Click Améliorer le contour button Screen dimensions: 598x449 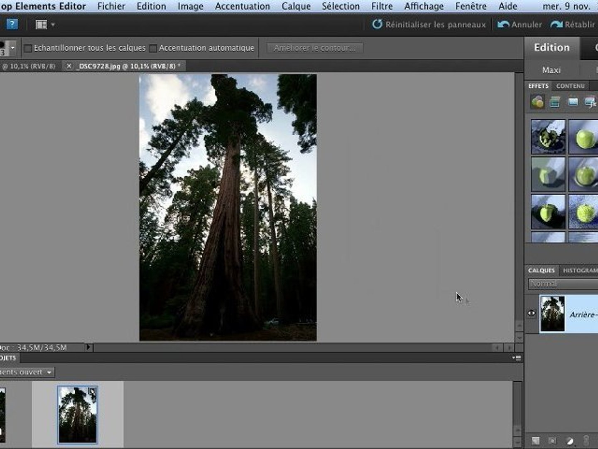pos(315,48)
